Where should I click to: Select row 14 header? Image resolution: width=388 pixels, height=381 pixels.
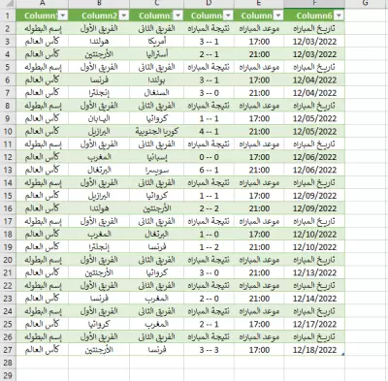[8, 182]
